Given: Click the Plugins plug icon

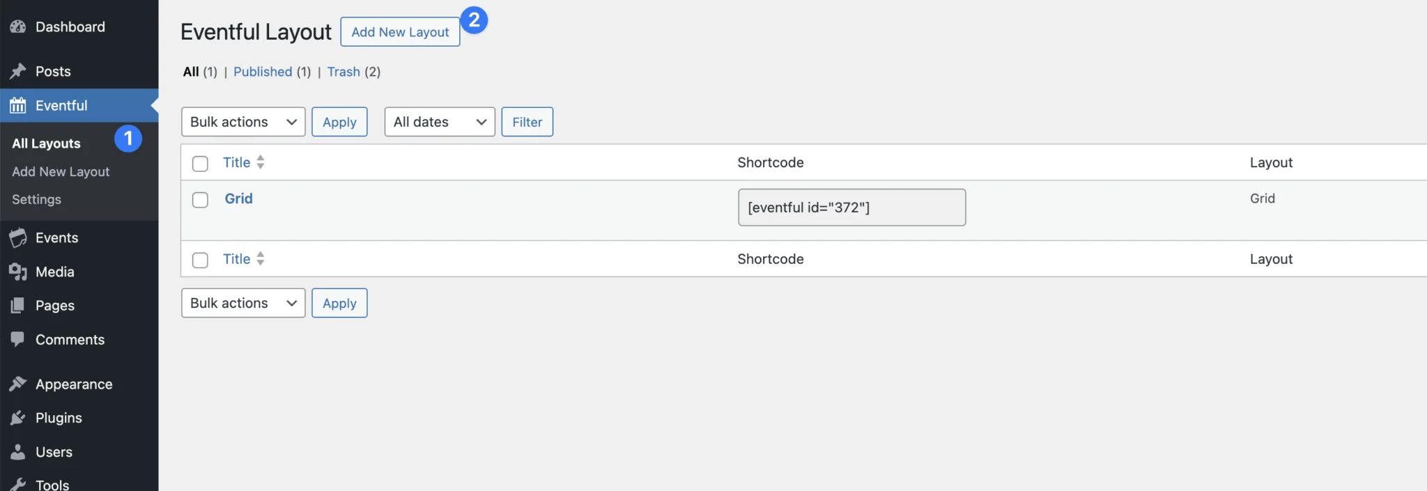Looking at the screenshot, I should pyautogui.click(x=17, y=418).
